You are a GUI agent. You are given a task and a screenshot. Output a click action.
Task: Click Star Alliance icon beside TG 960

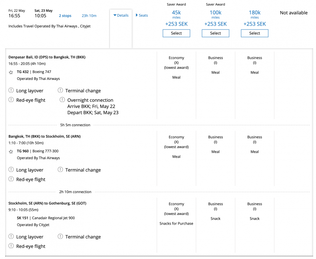click(11, 151)
